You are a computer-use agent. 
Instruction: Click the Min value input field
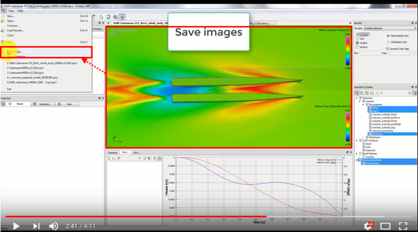[370, 53]
